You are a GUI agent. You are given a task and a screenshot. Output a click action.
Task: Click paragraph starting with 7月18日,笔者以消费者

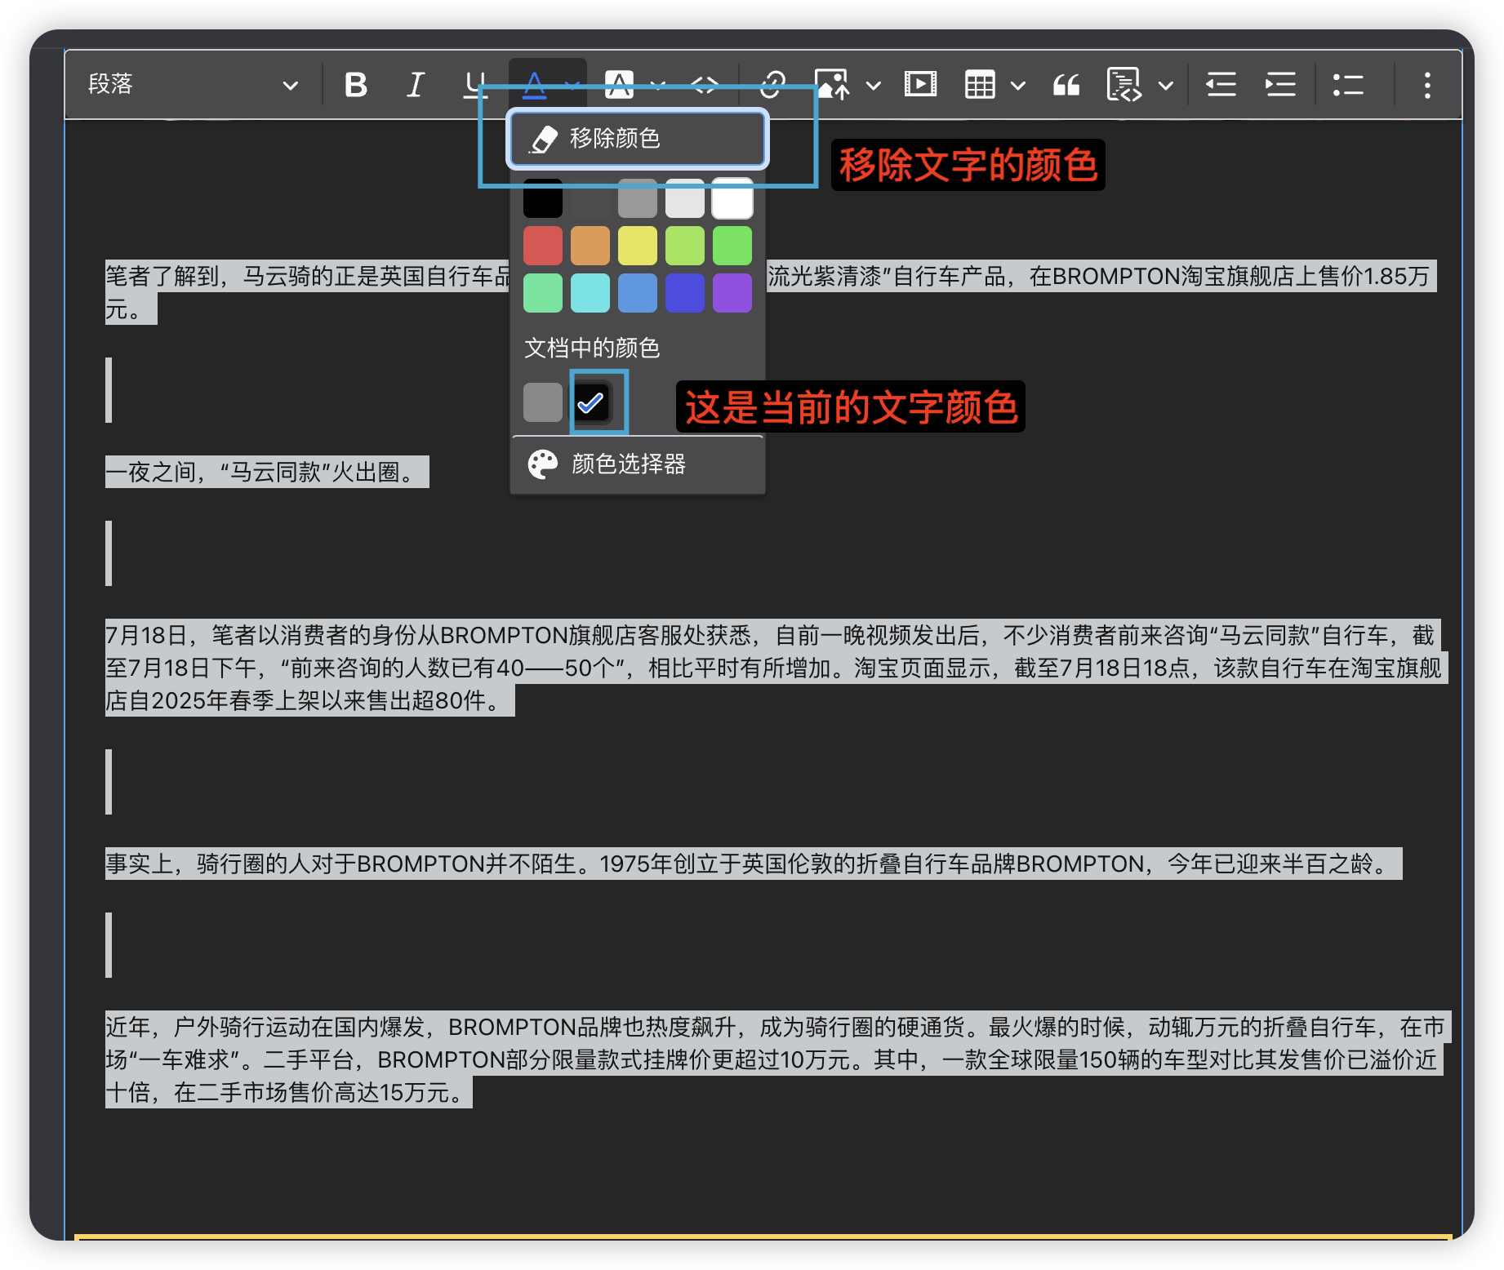point(776,668)
